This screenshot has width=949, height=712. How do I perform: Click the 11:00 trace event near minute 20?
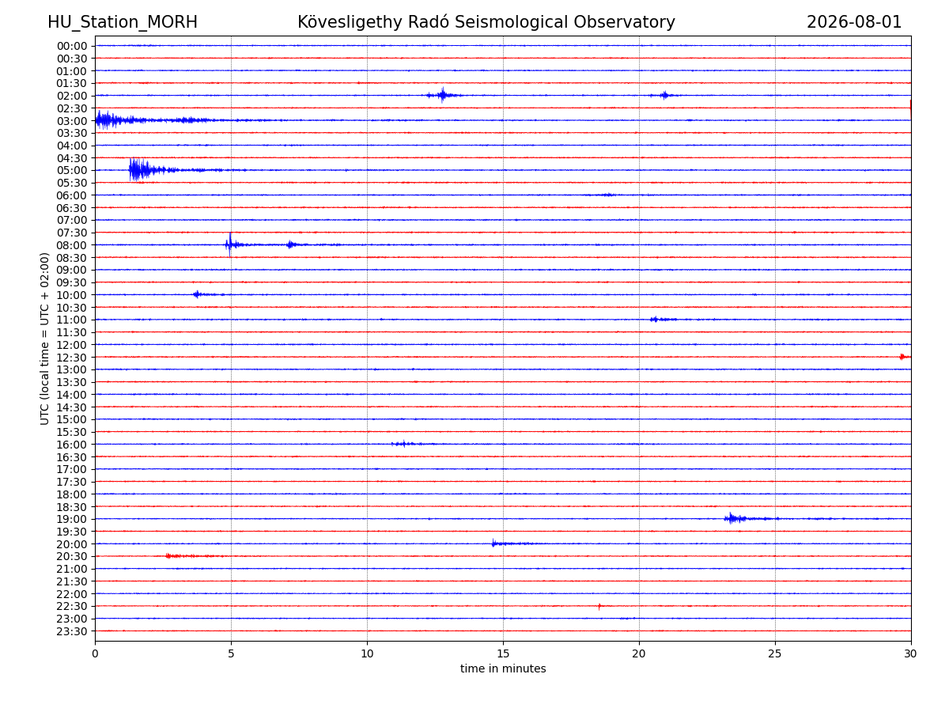point(663,320)
